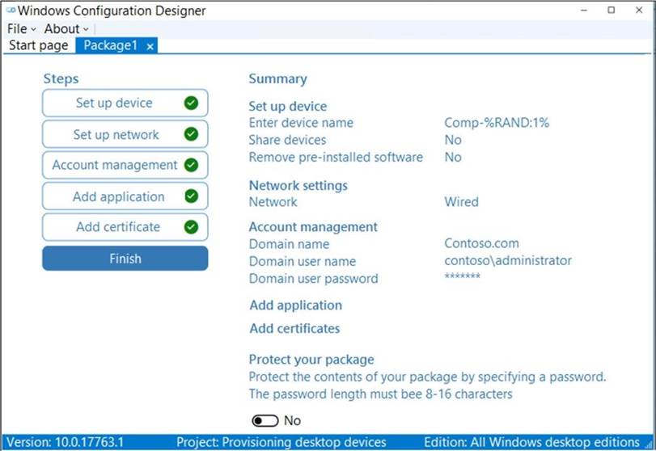
Task: Click the green checkmark on Add application
Action: click(191, 196)
